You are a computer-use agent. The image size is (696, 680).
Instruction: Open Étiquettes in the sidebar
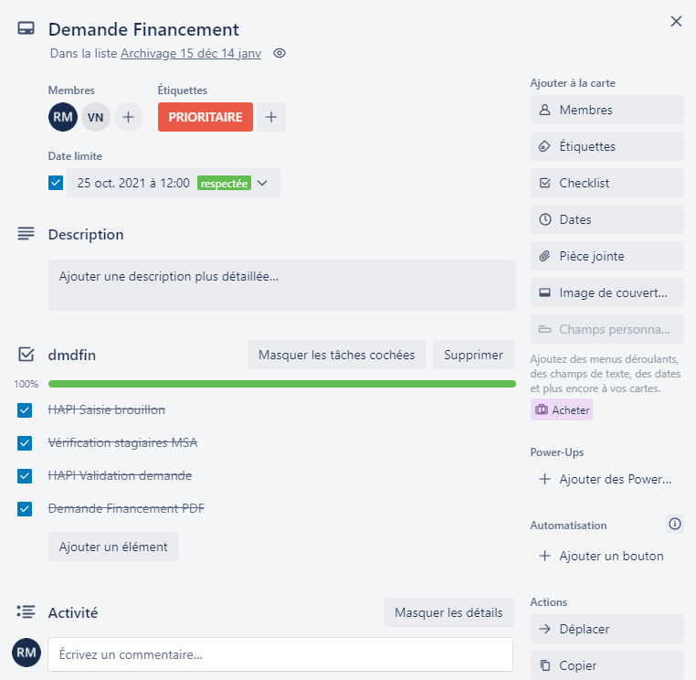(x=606, y=146)
